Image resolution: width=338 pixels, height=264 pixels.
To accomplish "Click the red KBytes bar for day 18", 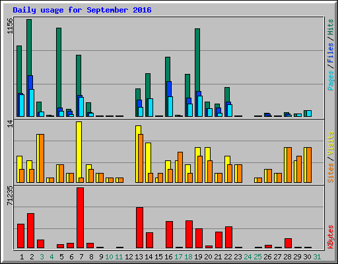I will click(x=189, y=234).
